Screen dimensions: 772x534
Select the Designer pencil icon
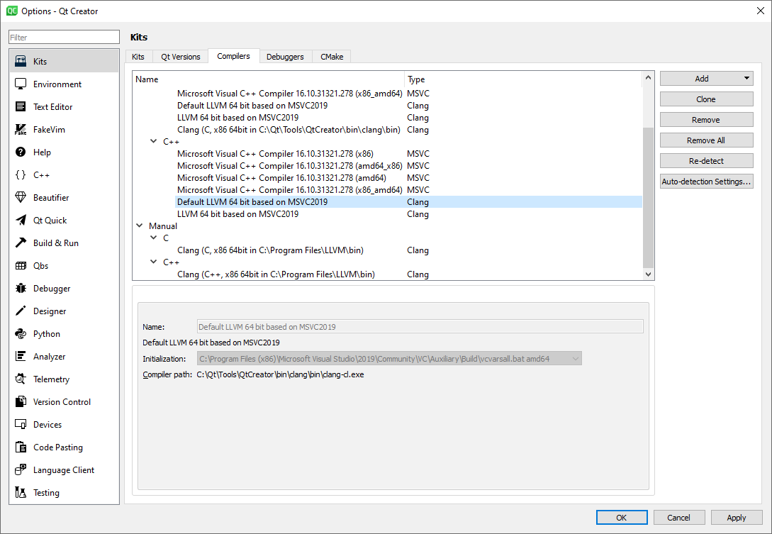point(21,311)
